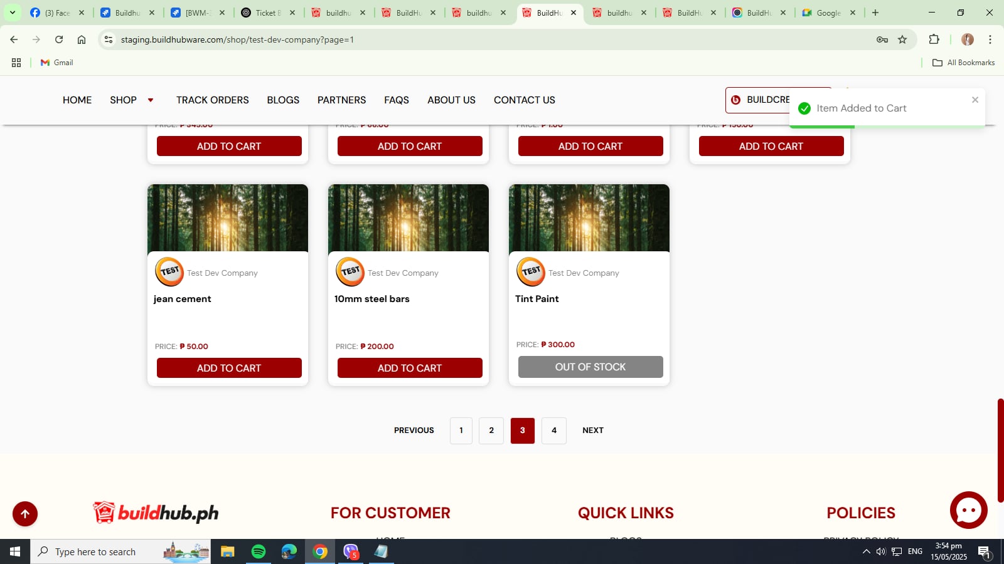Add jean cement to cart
The image size is (1004, 564).
(x=229, y=368)
